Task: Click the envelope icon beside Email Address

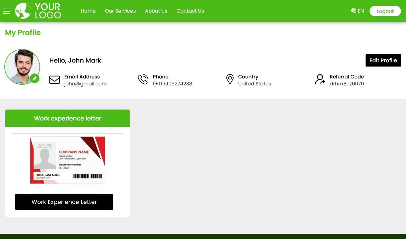Action: click(55, 80)
